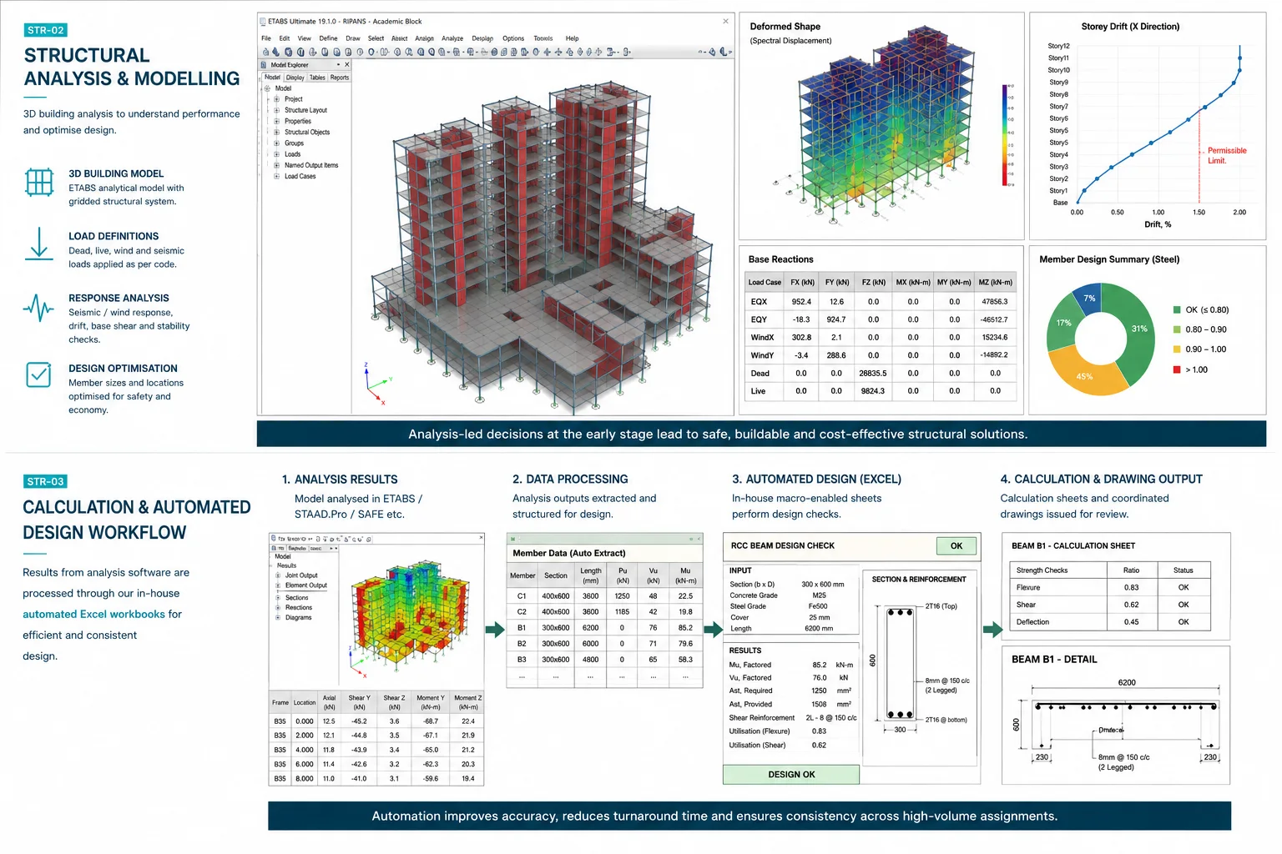Click the STR-02 tag

click(x=45, y=30)
